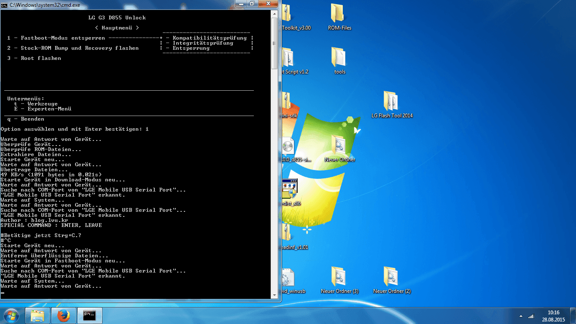Click the 'Author : blog.lvu.kr' line
Image resolution: width=576 pixels, height=324 pixels.
click(x=34, y=220)
